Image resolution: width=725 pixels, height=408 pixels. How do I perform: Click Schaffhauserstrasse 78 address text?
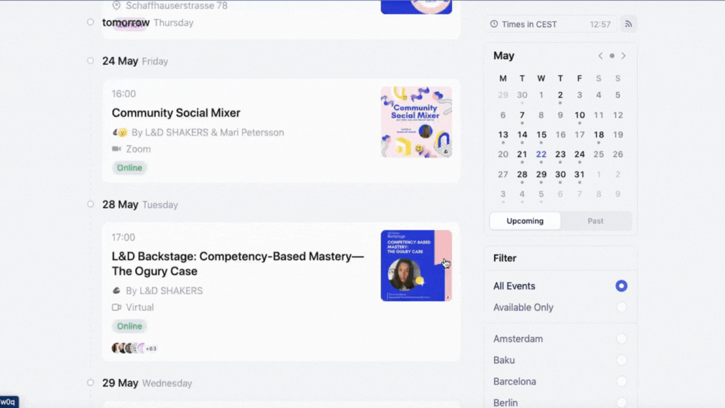coord(177,6)
